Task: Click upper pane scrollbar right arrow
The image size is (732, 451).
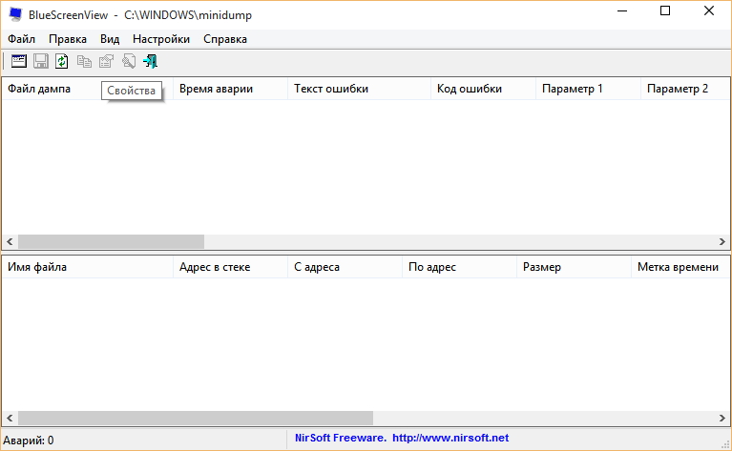Action: coord(722,241)
